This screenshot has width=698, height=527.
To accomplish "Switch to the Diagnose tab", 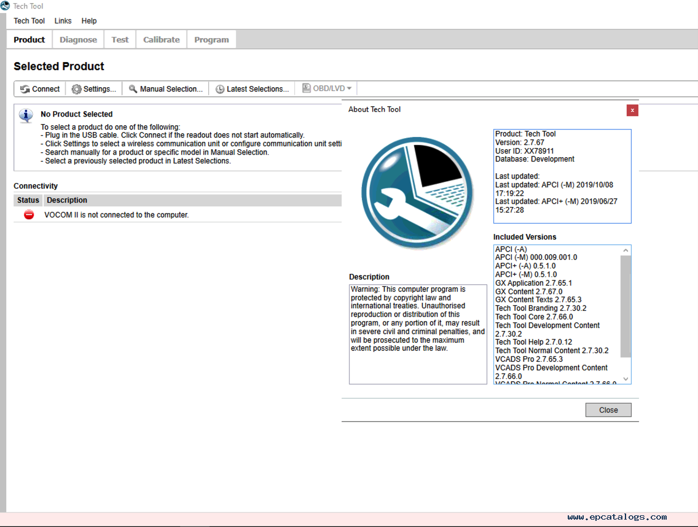I will (x=77, y=39).
